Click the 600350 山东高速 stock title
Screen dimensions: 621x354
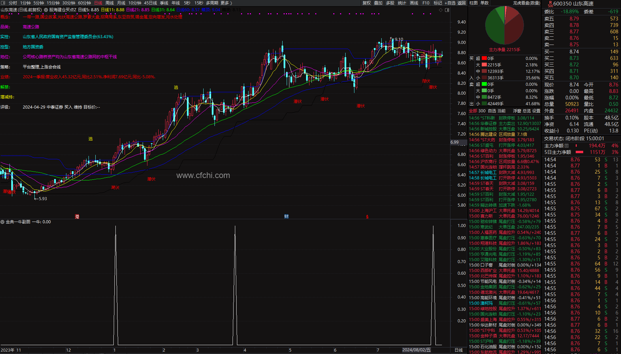(573, 4)
